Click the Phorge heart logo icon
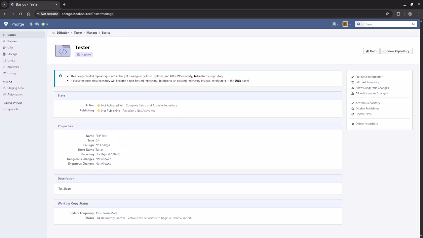 point(6,24)
